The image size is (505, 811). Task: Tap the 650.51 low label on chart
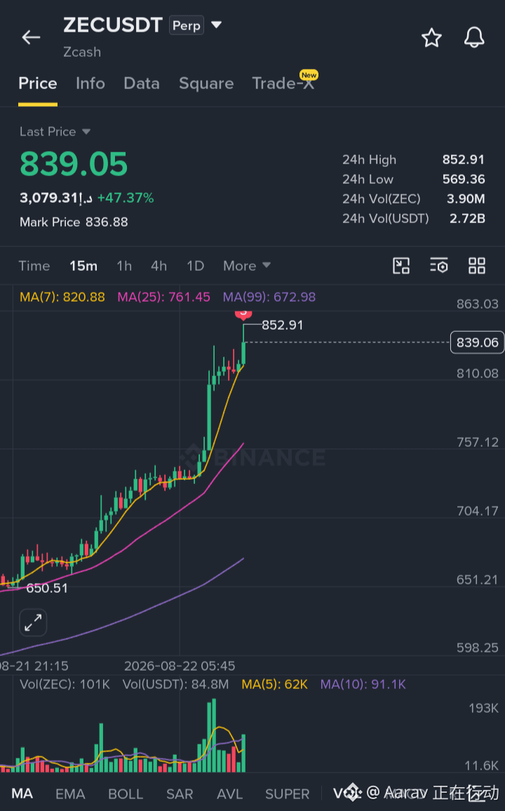tap(46, 588)
